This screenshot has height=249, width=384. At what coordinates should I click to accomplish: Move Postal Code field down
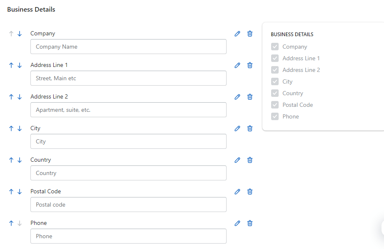coord(20,192)
